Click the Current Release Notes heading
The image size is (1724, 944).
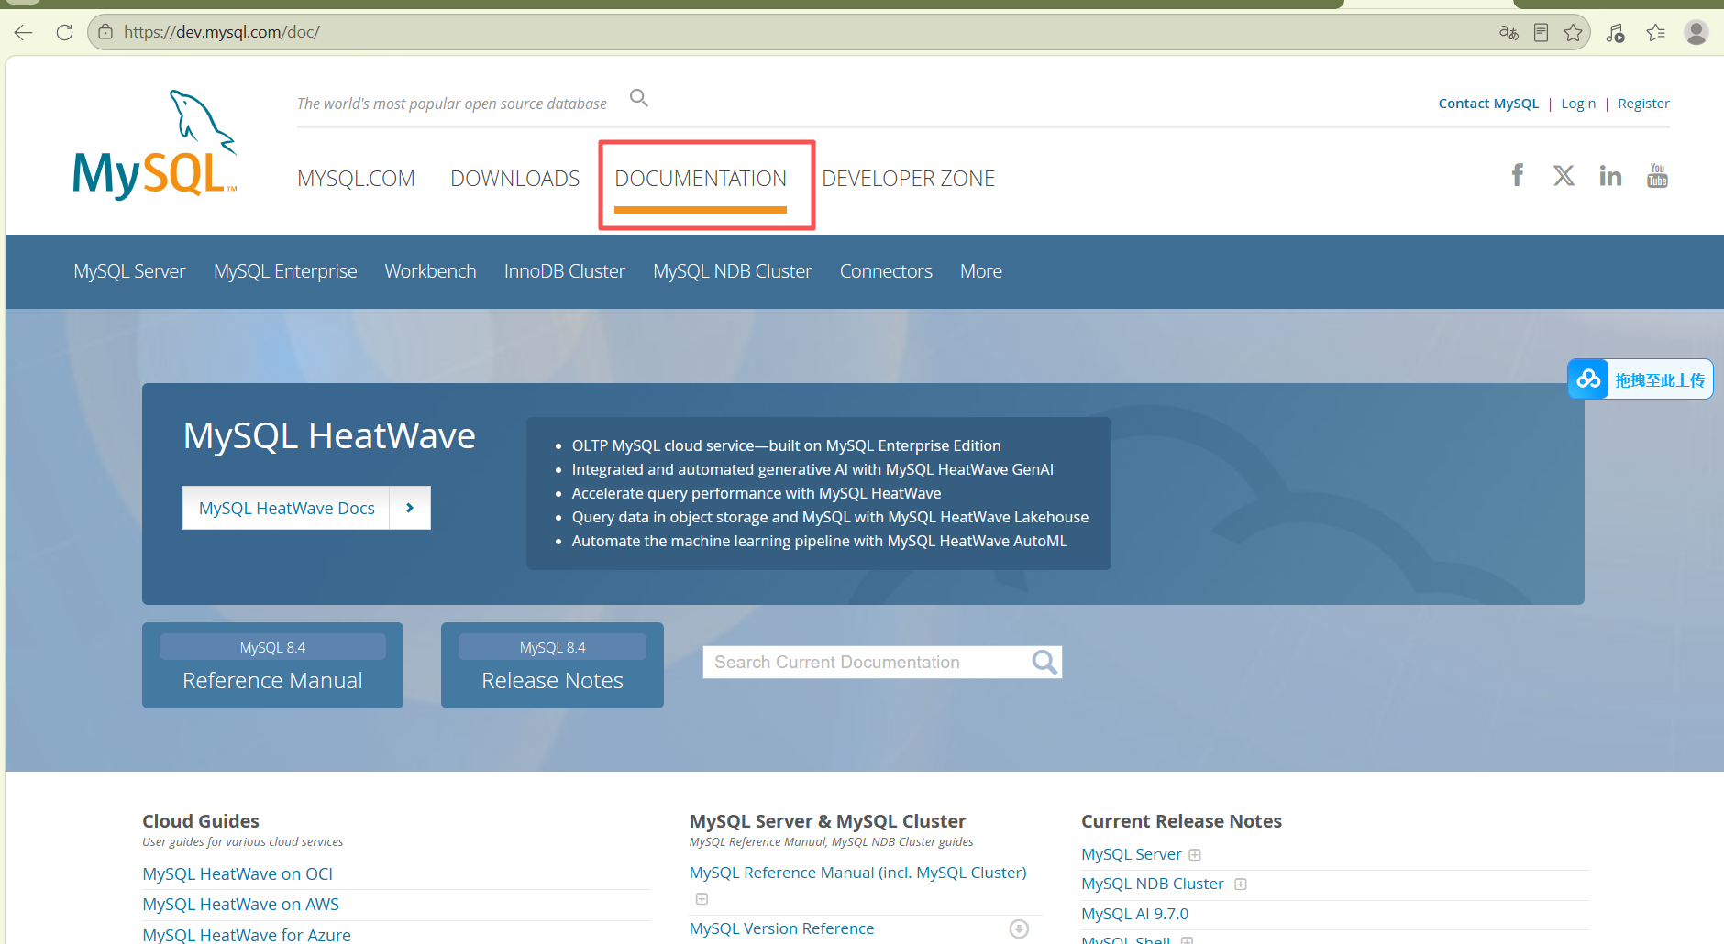(1181, 821)
